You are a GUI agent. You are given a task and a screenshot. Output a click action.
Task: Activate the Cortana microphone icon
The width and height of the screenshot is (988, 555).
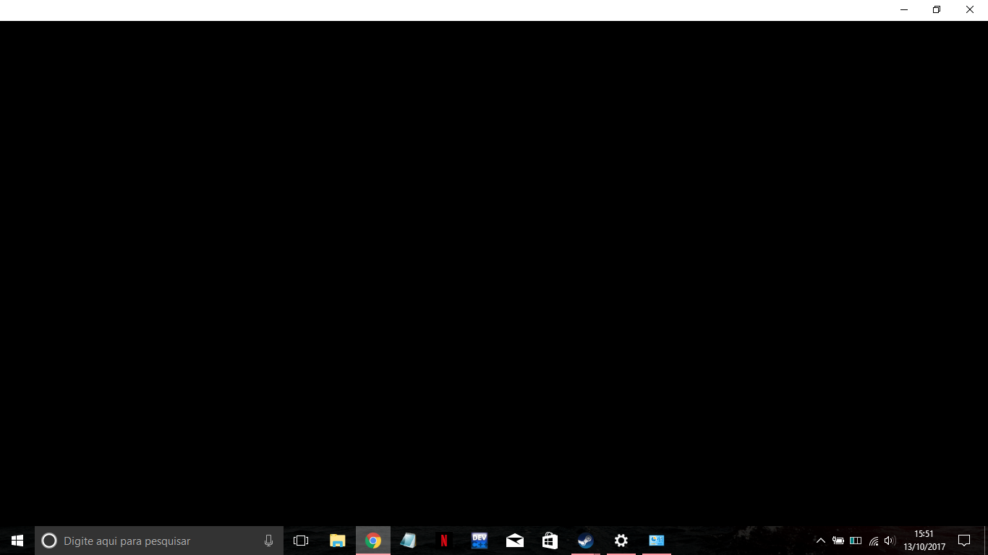(x=269, y=541)
